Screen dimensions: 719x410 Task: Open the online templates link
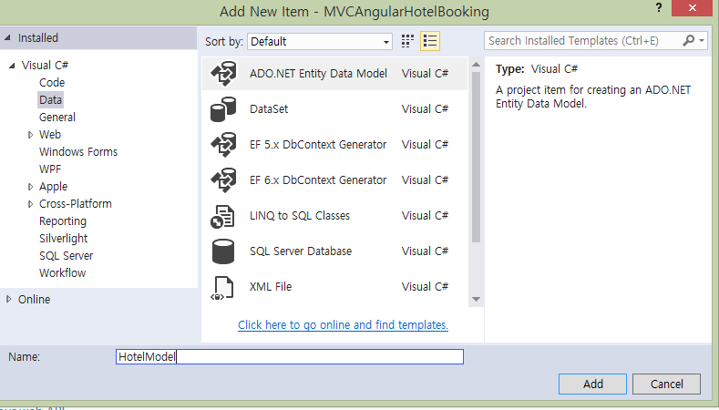343,325
